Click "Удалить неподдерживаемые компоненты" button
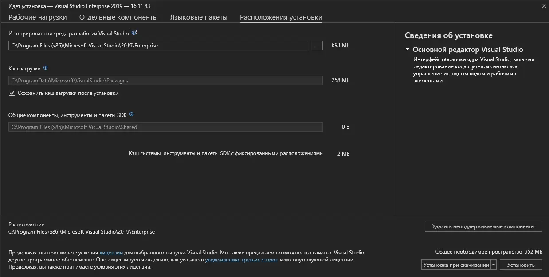This screenshot has width=549, height=277. click(482, 226)
